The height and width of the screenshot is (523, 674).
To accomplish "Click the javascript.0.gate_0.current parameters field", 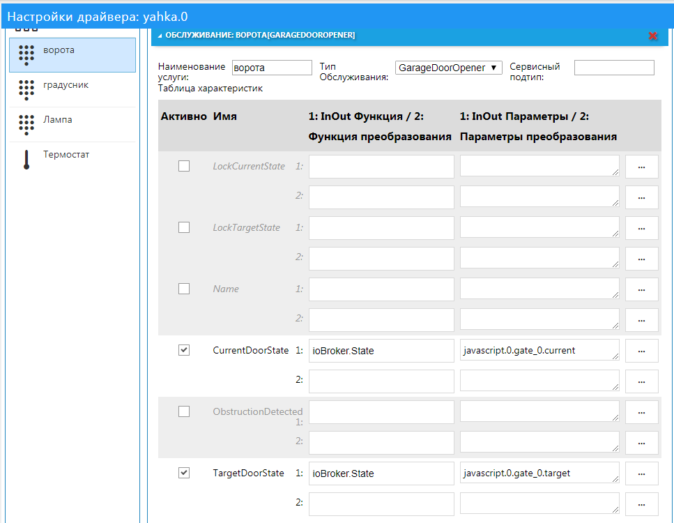I will coord(539,351).
